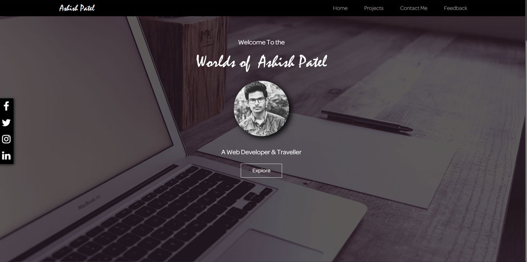Open the LinkedIn icon in social sidebar
Viewport: 527px width, 262px height.
(7, 156)
